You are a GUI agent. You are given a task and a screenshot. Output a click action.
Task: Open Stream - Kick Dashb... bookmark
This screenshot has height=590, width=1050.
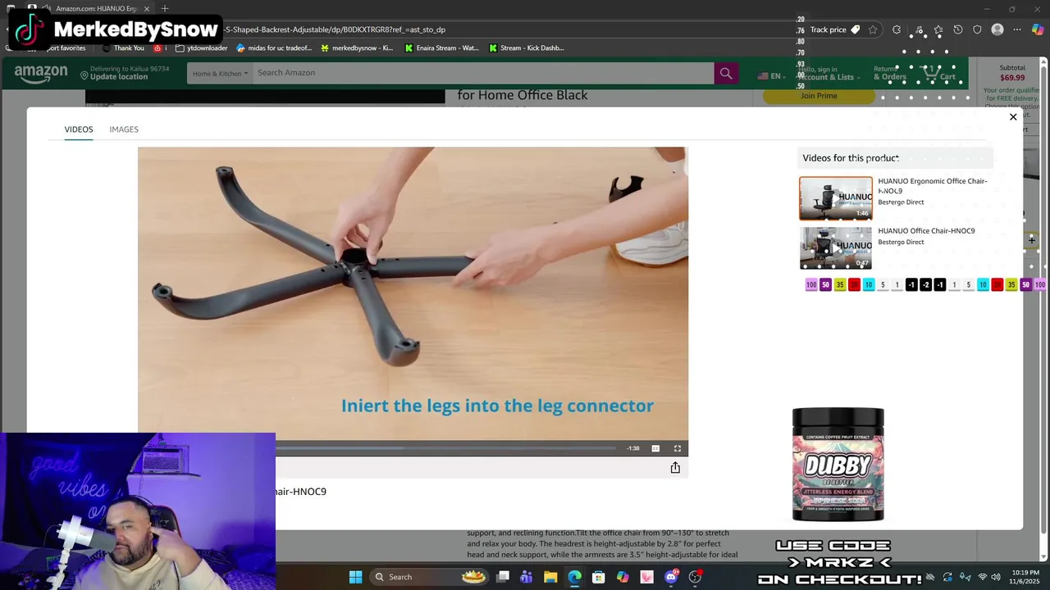526,48
